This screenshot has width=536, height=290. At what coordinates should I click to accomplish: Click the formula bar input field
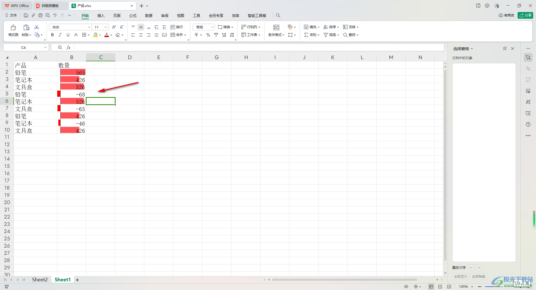pos(259,48)
